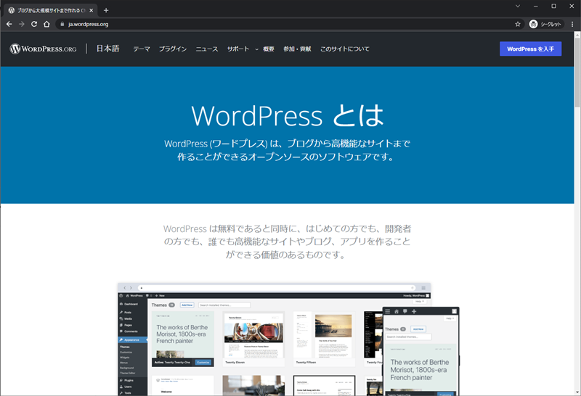This screenshot has width=581, height=396.
Task: Open the 概要 menu item
Action: (269, 49)
